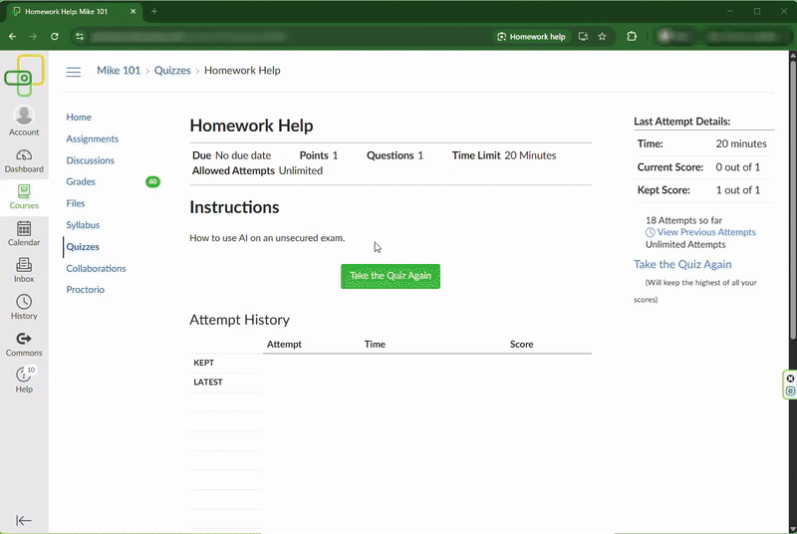Image resolution: width=797 pixels, height=534 pixels.
Task: Click the X on the side widget
Action: [790, 379]
